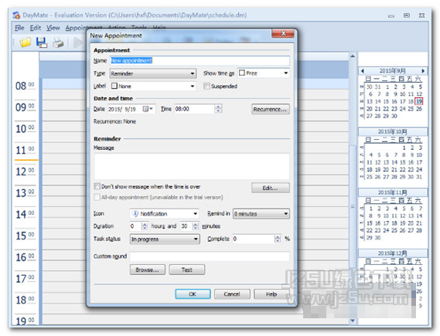This screenshot has height=336, width=440.
Task: Click the 2015 December month header
Action: click(393, 253)
